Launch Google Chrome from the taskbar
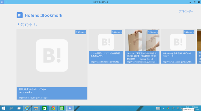The image size is (201, 111). [53, 108]
